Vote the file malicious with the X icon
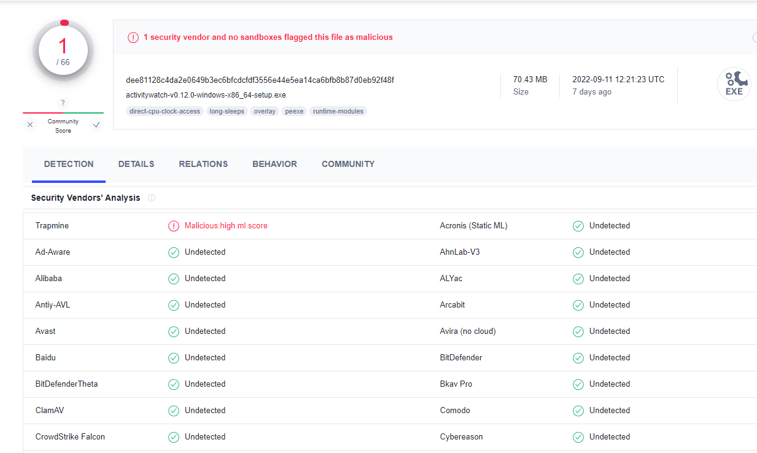The width and height of the screenshot is (757, 453). point(29,124)
